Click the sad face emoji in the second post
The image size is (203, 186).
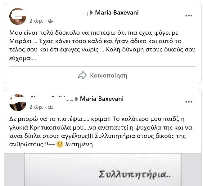point(60,144)
